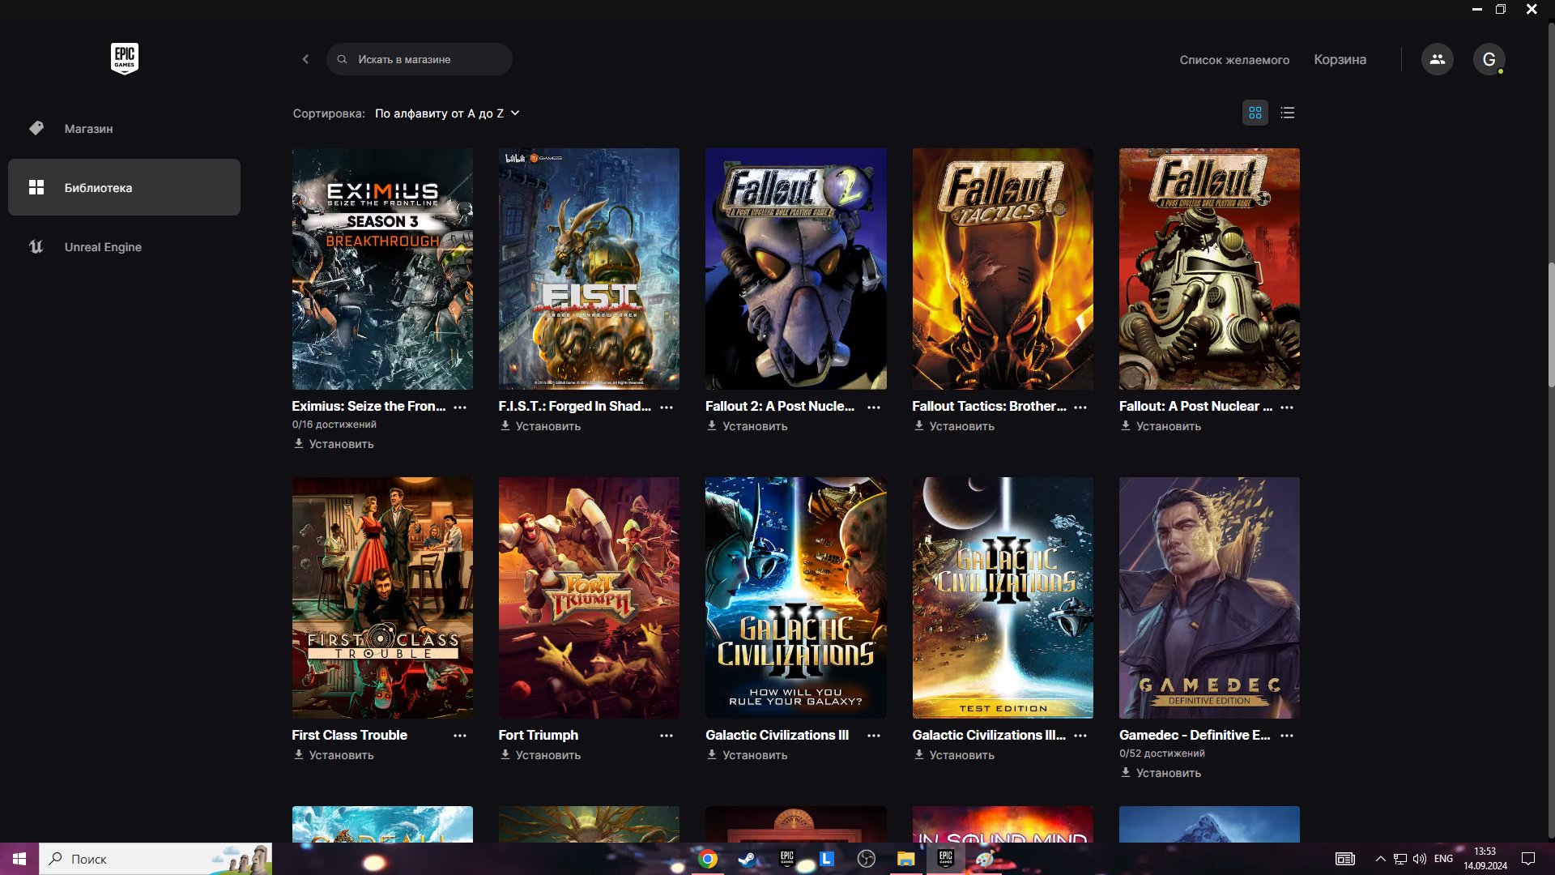Open more options for Fallout Tactics
This screenshot has height=875, width=1555.
pos(1080,408)
